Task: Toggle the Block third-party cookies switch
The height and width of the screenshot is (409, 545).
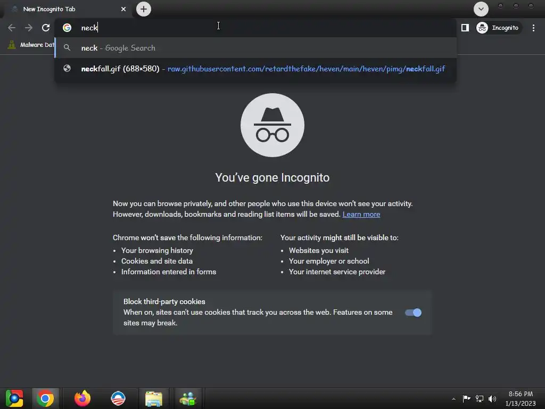Action: click(413, 313)
